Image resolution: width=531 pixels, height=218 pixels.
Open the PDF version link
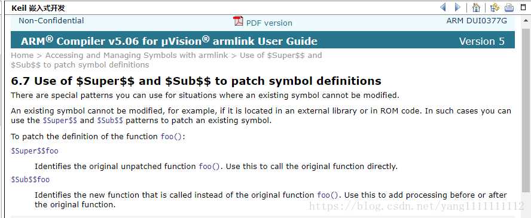(x=269, y=23)
